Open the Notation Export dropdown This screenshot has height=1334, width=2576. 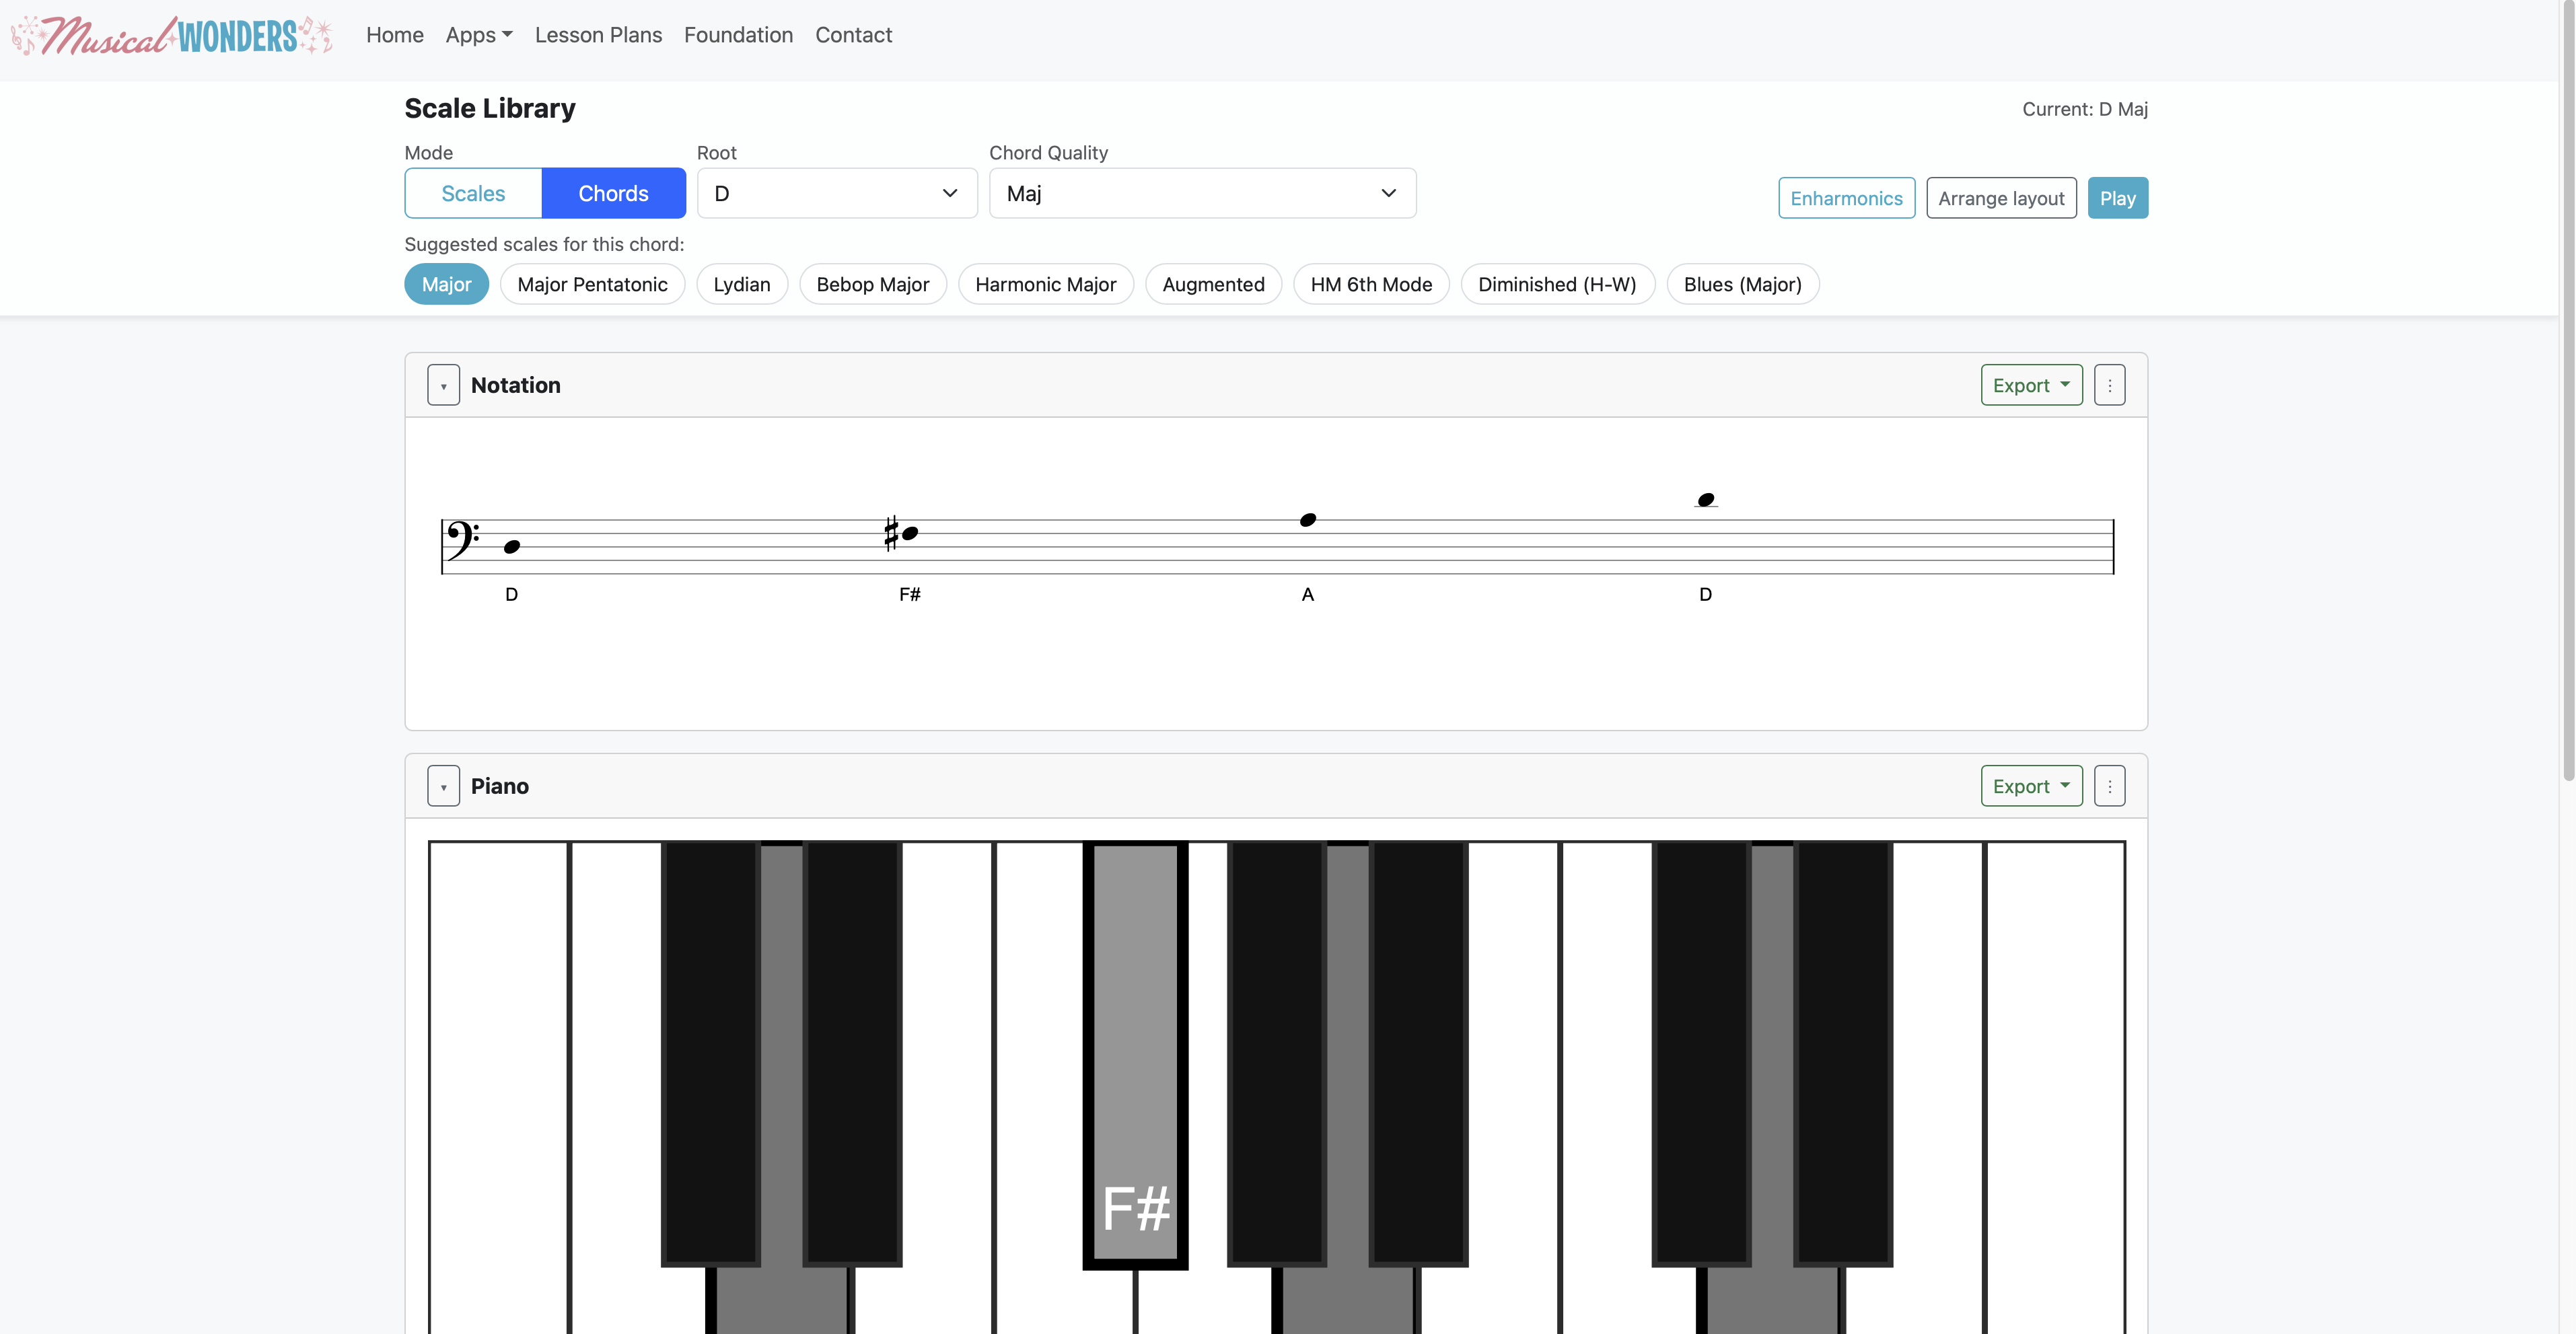point(2031,384)
